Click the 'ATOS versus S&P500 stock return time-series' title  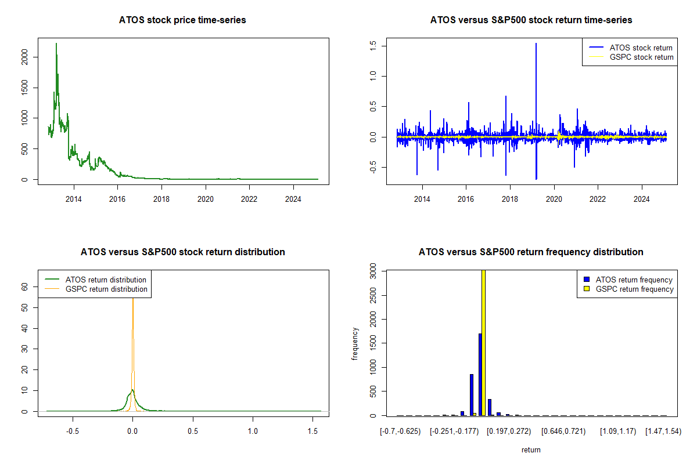click(531, 20)
